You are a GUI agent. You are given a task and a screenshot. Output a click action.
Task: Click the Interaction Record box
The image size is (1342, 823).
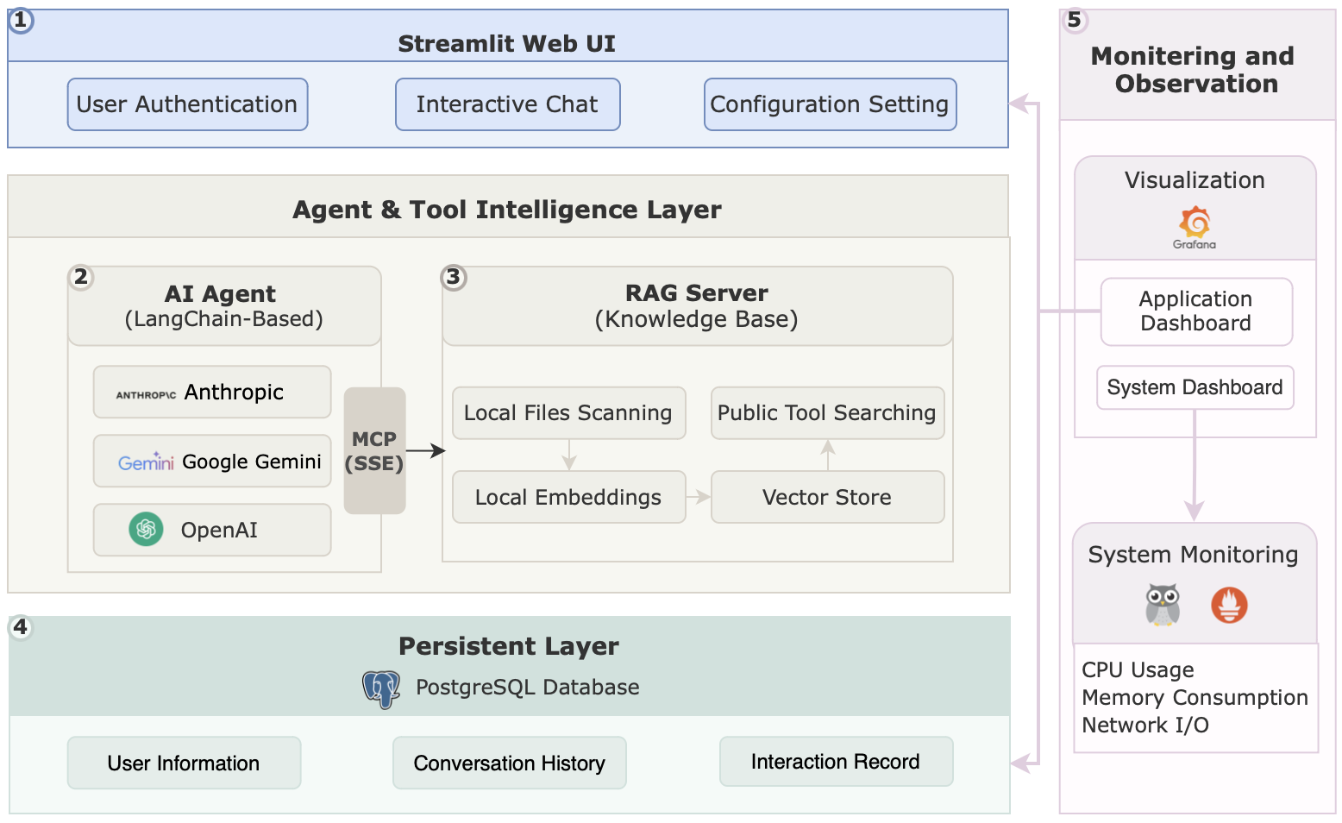[x=836, y=762]
